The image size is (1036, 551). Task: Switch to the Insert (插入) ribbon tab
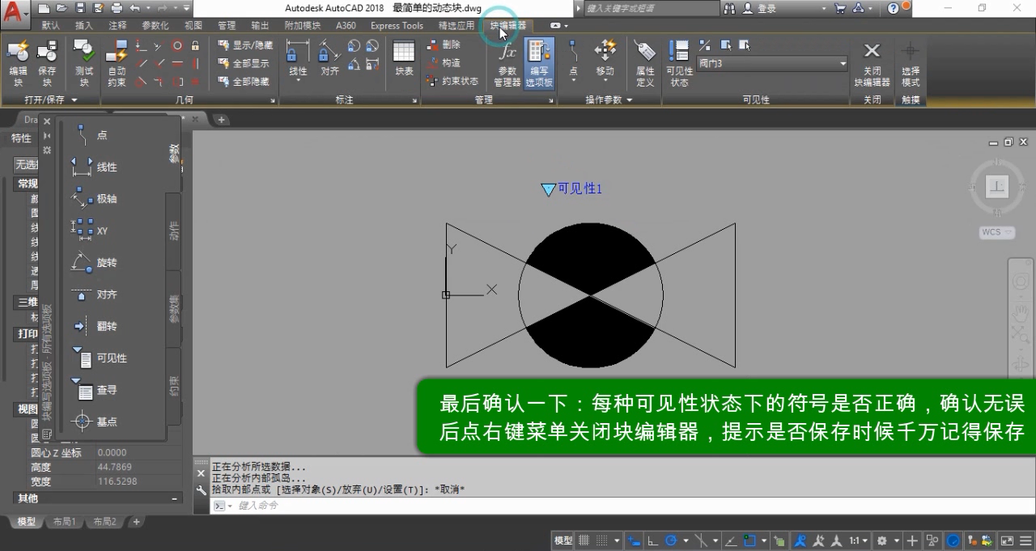click(84, 25)
